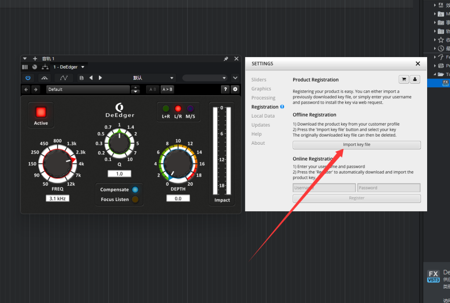Image resolution: width=450 pixels, height=303 pixels.
Task: Open the channel editor bars icon
Action: click(25, 67)
